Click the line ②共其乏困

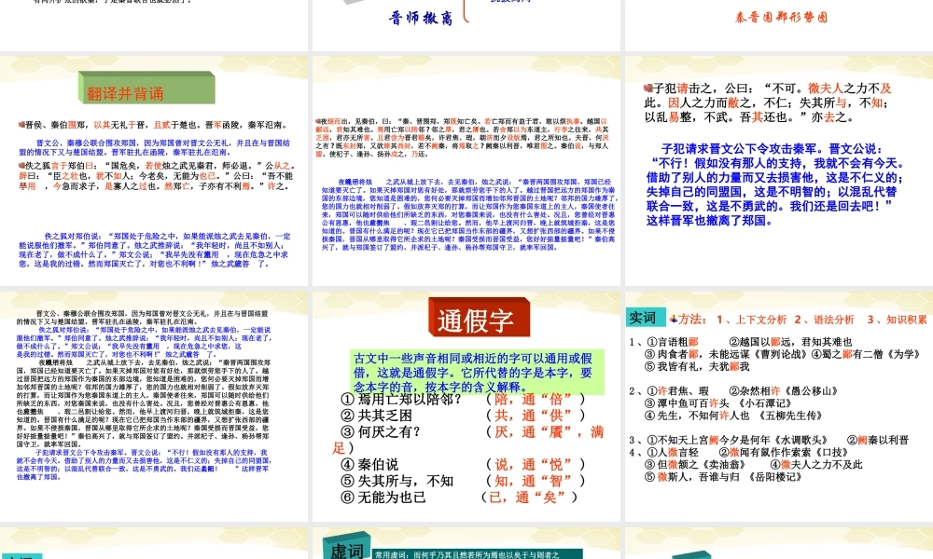tap(376, 416)
